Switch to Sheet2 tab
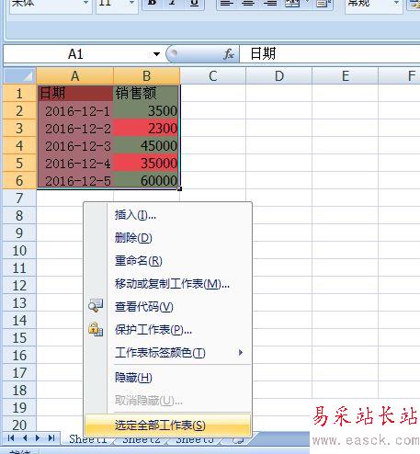Viewport: 420px width, 454px height. click(x=141, y=440)
